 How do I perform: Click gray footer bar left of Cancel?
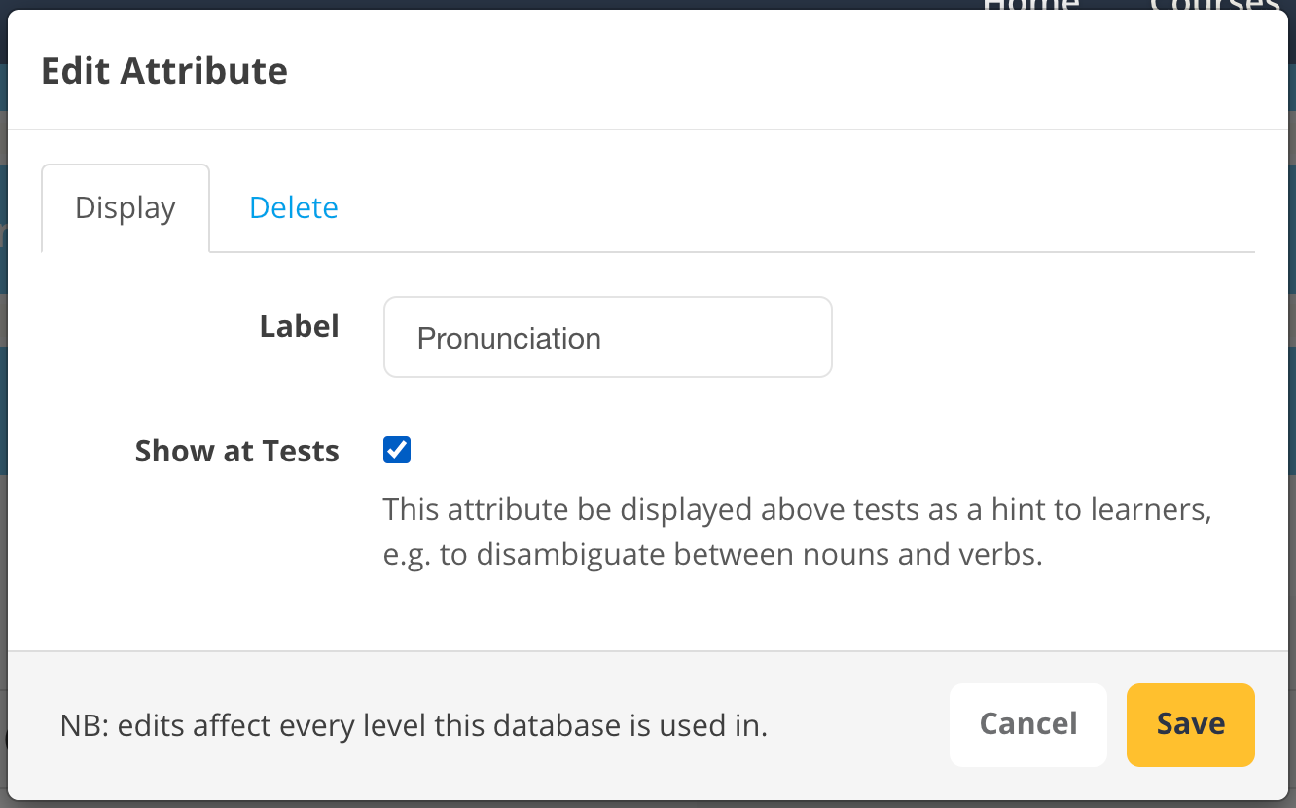(856, 726)
